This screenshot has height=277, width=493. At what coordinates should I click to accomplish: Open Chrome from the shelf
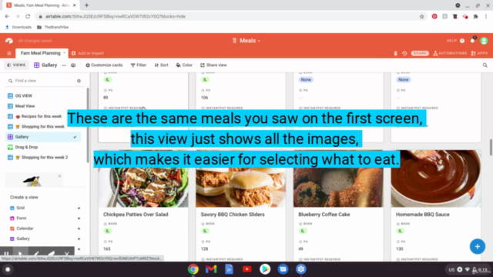coord(193,269)
